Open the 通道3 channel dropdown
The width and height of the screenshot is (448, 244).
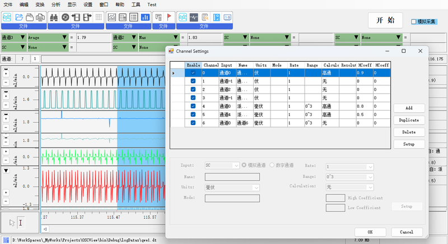coord(22,38)
